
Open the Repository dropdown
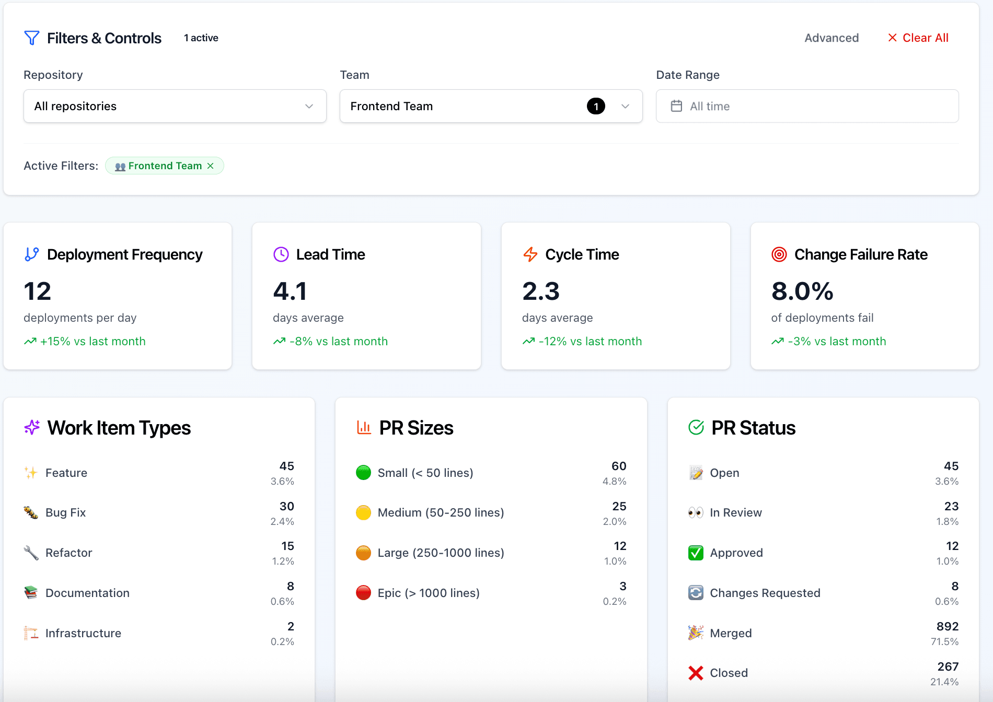point(175,107)
